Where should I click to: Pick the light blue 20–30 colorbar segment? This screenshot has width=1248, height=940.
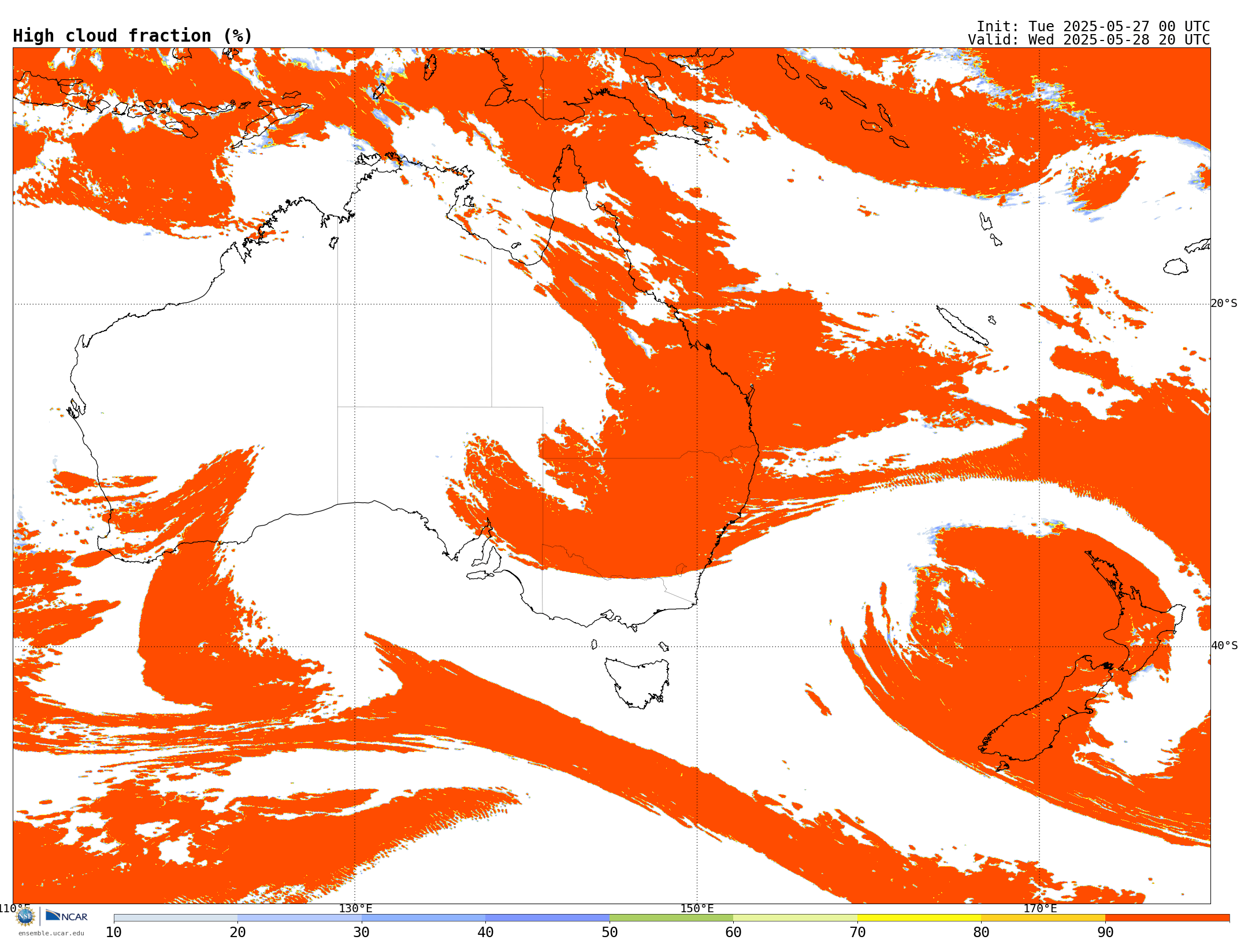[299, 918]
